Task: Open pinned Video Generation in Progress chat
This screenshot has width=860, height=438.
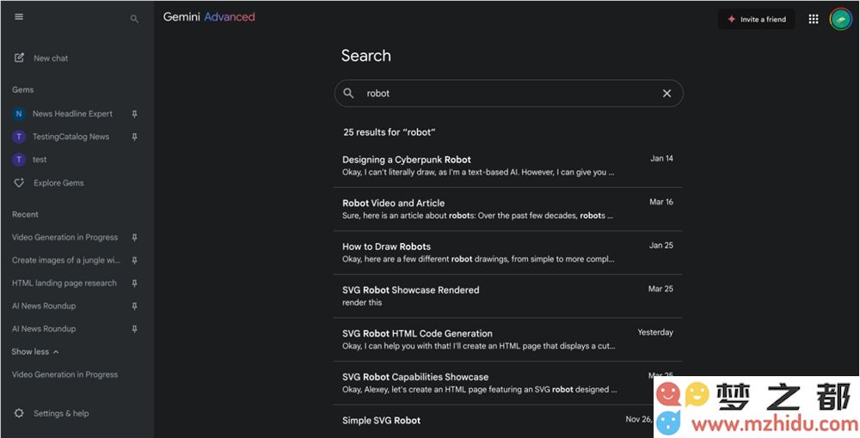Action: [64, 238]
